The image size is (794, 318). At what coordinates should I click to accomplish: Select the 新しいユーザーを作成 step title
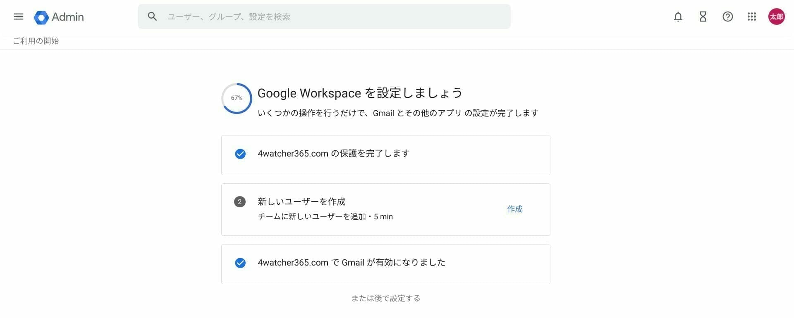click(x=301, y=202)
